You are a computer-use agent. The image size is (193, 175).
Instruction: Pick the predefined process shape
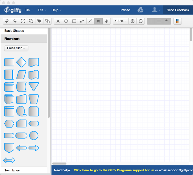tap(9, 75)
